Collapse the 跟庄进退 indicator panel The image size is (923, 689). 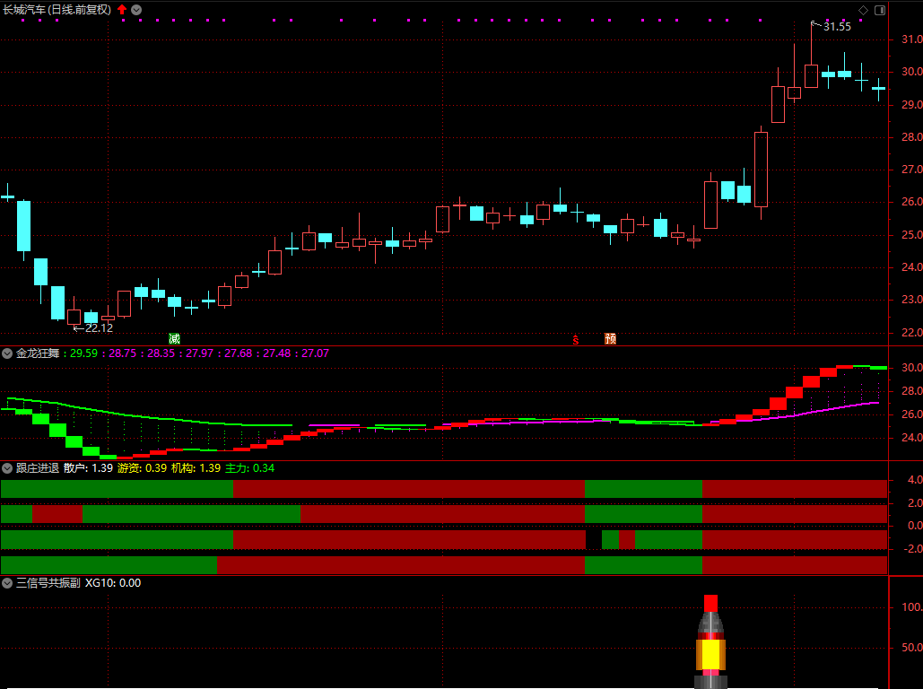tap(7, 468)
